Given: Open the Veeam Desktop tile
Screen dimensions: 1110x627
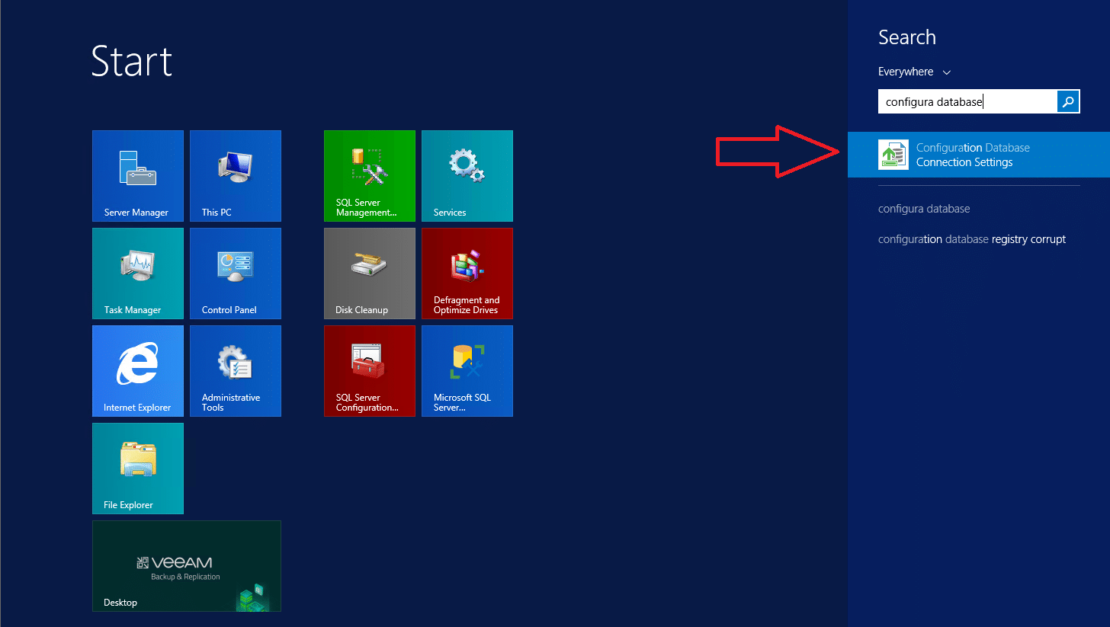Looking at the screenshot, I should [187, 566].
